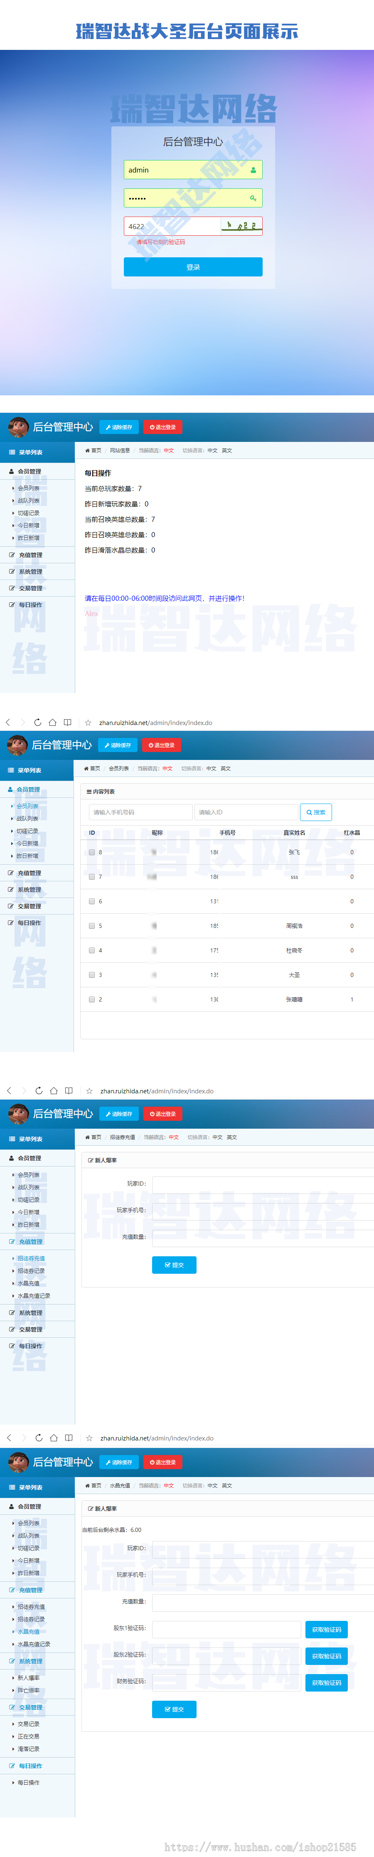Focus the 请输入手机号码 search field
374x1857 pixels.
[140, 812]
